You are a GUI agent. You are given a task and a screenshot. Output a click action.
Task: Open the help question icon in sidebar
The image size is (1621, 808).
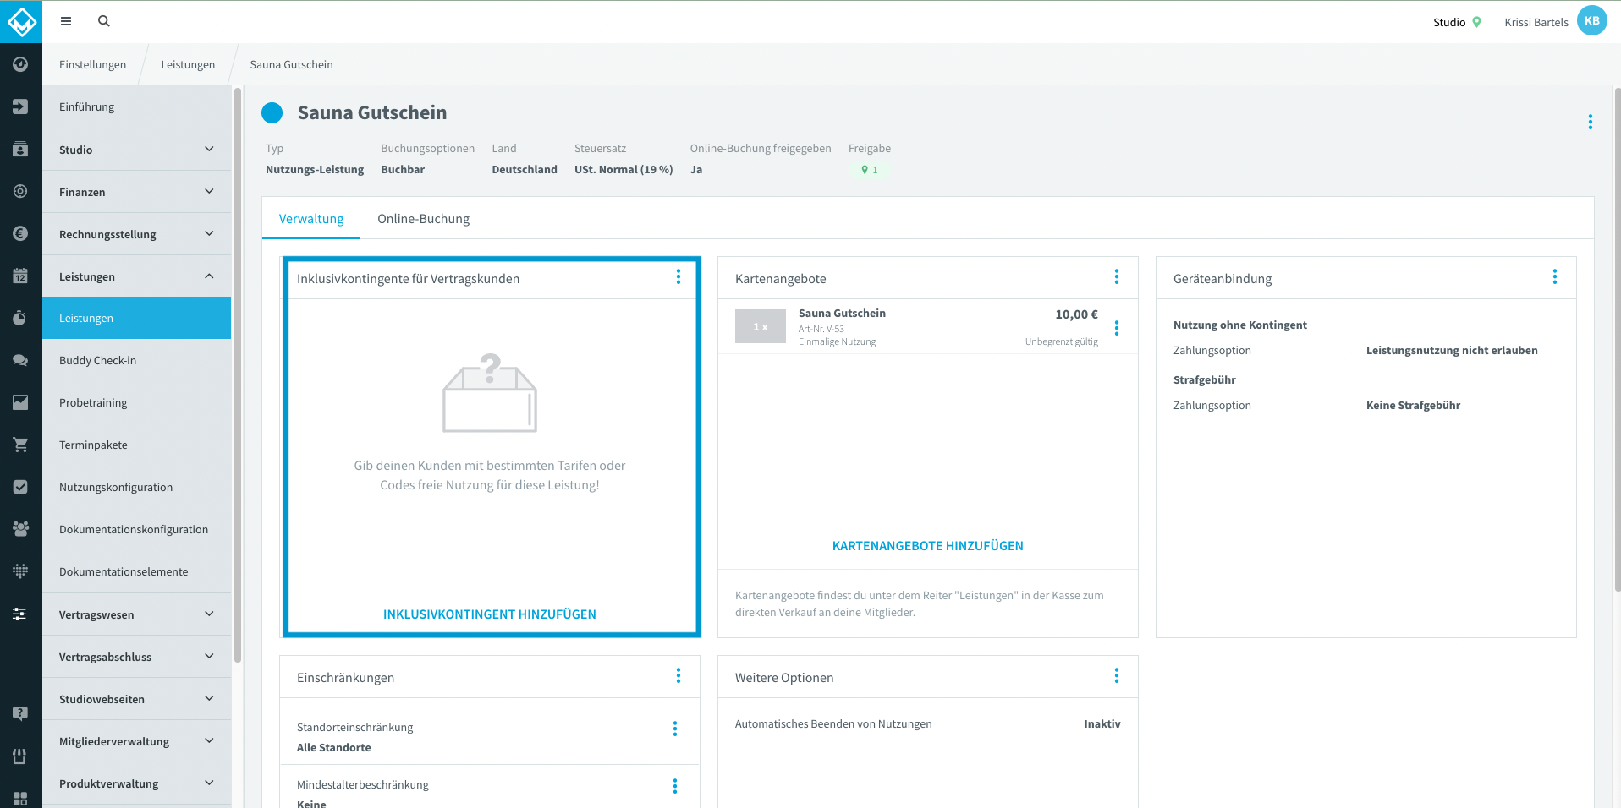20,713
